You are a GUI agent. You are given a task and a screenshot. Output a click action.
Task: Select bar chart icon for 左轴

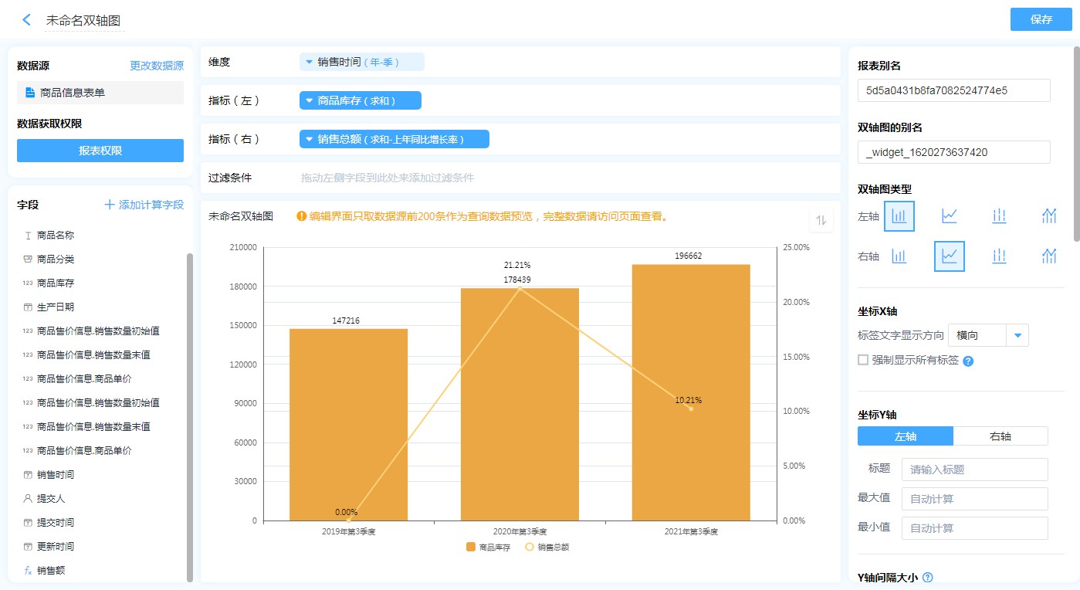899,216
